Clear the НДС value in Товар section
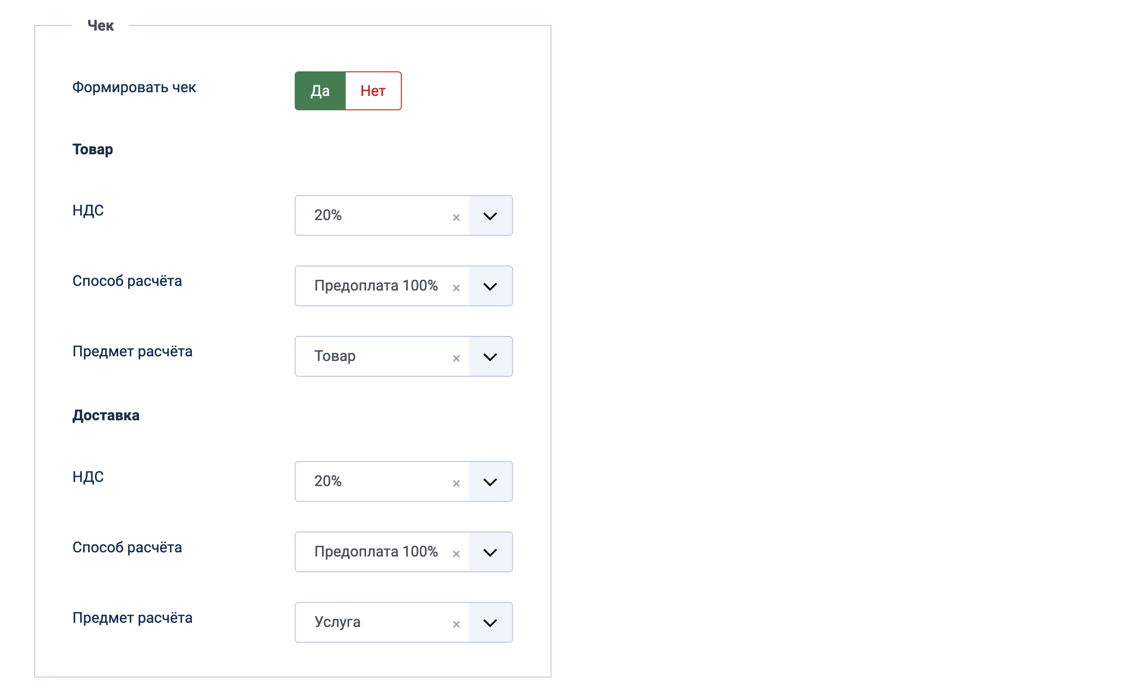The height and width of the screenshot is (696, 1127). point(456,217)
